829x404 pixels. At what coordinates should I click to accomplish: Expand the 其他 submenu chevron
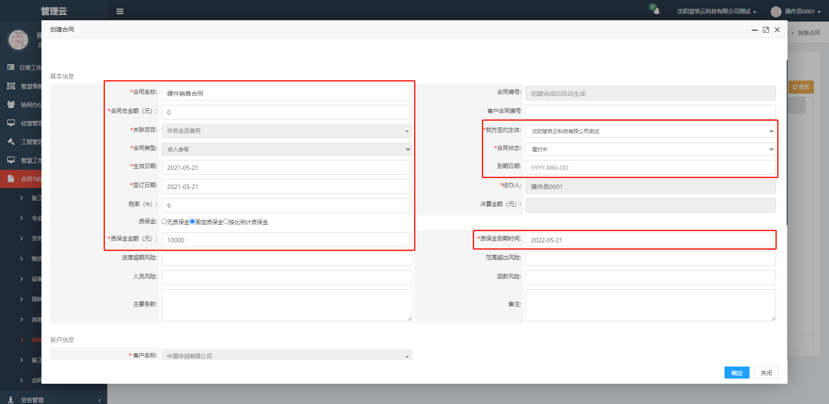click(22, 319)
